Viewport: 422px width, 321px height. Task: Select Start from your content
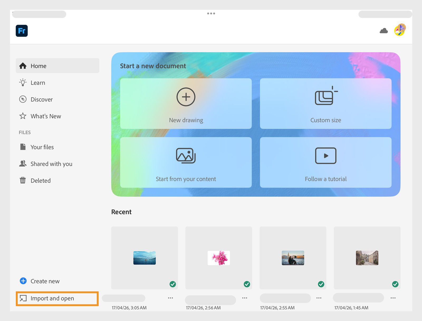186,162
